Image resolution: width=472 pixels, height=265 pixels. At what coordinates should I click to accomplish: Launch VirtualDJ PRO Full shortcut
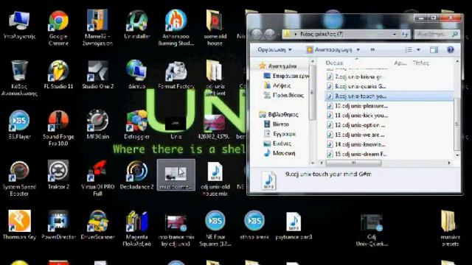(97, 178)
